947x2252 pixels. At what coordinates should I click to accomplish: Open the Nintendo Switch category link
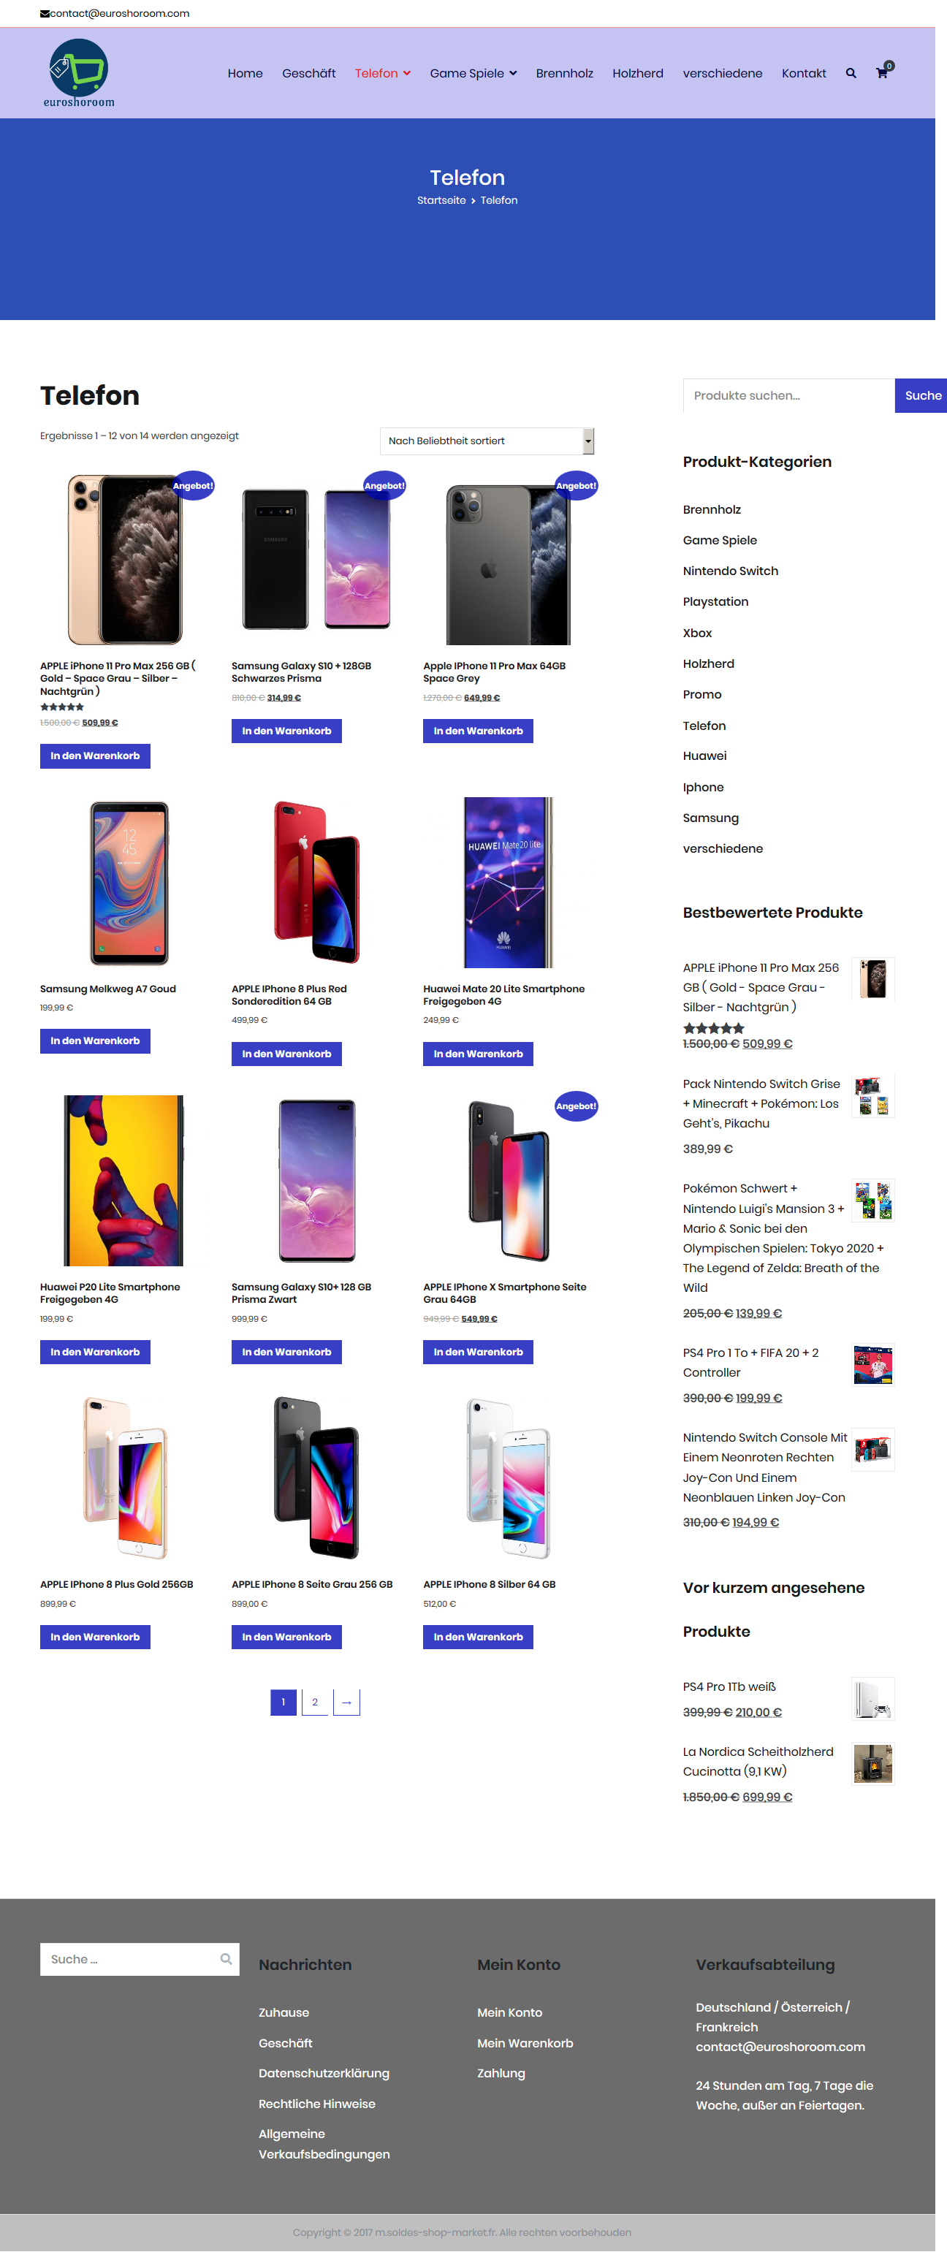(730, 571)
